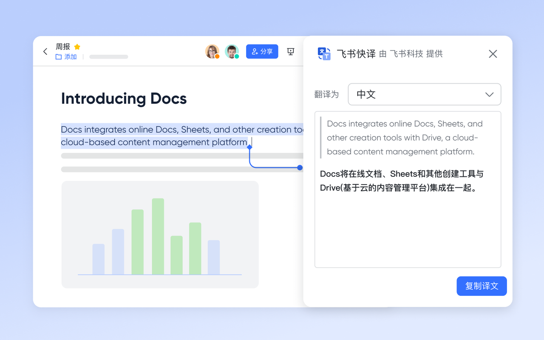Click the 复制译文 button
544x340 pixels.
click(x=482, y=286)
